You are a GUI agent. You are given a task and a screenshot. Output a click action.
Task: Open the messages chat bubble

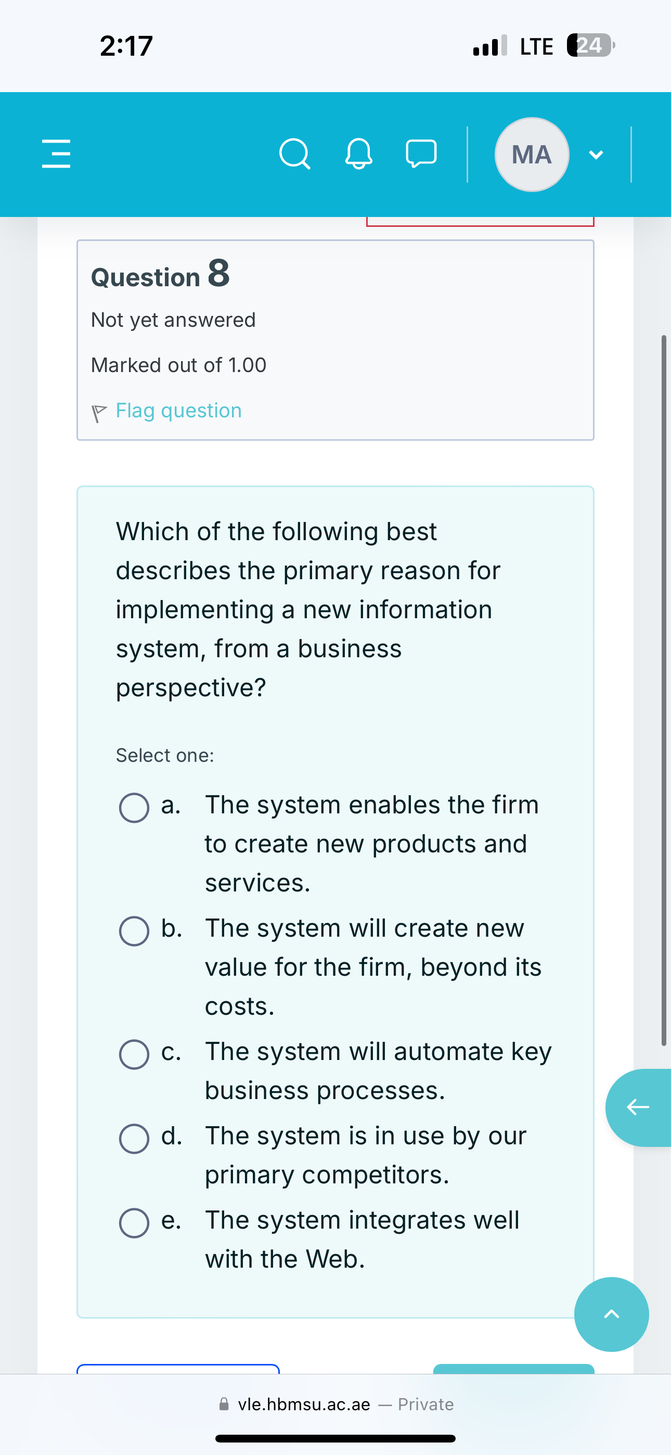click(x=421, y=154)
